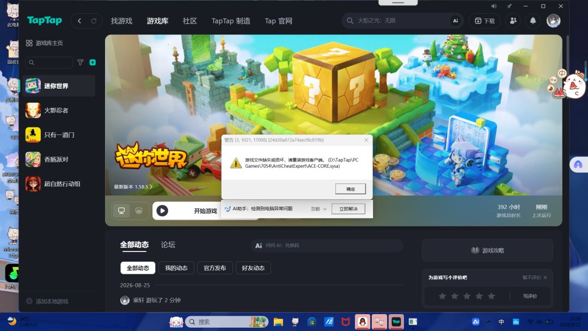Viewport: 588px width, 331px height.
Task: Switch to the 游戏库 tab
Action: pyautogui.click(x=157, y=21)
